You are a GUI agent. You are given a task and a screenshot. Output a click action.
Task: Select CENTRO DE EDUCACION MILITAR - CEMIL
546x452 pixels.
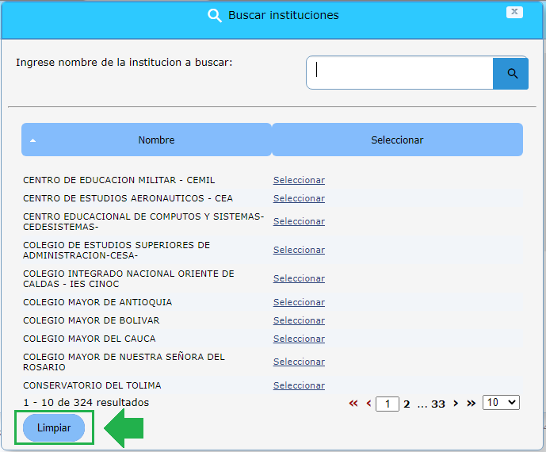(299, 180)
